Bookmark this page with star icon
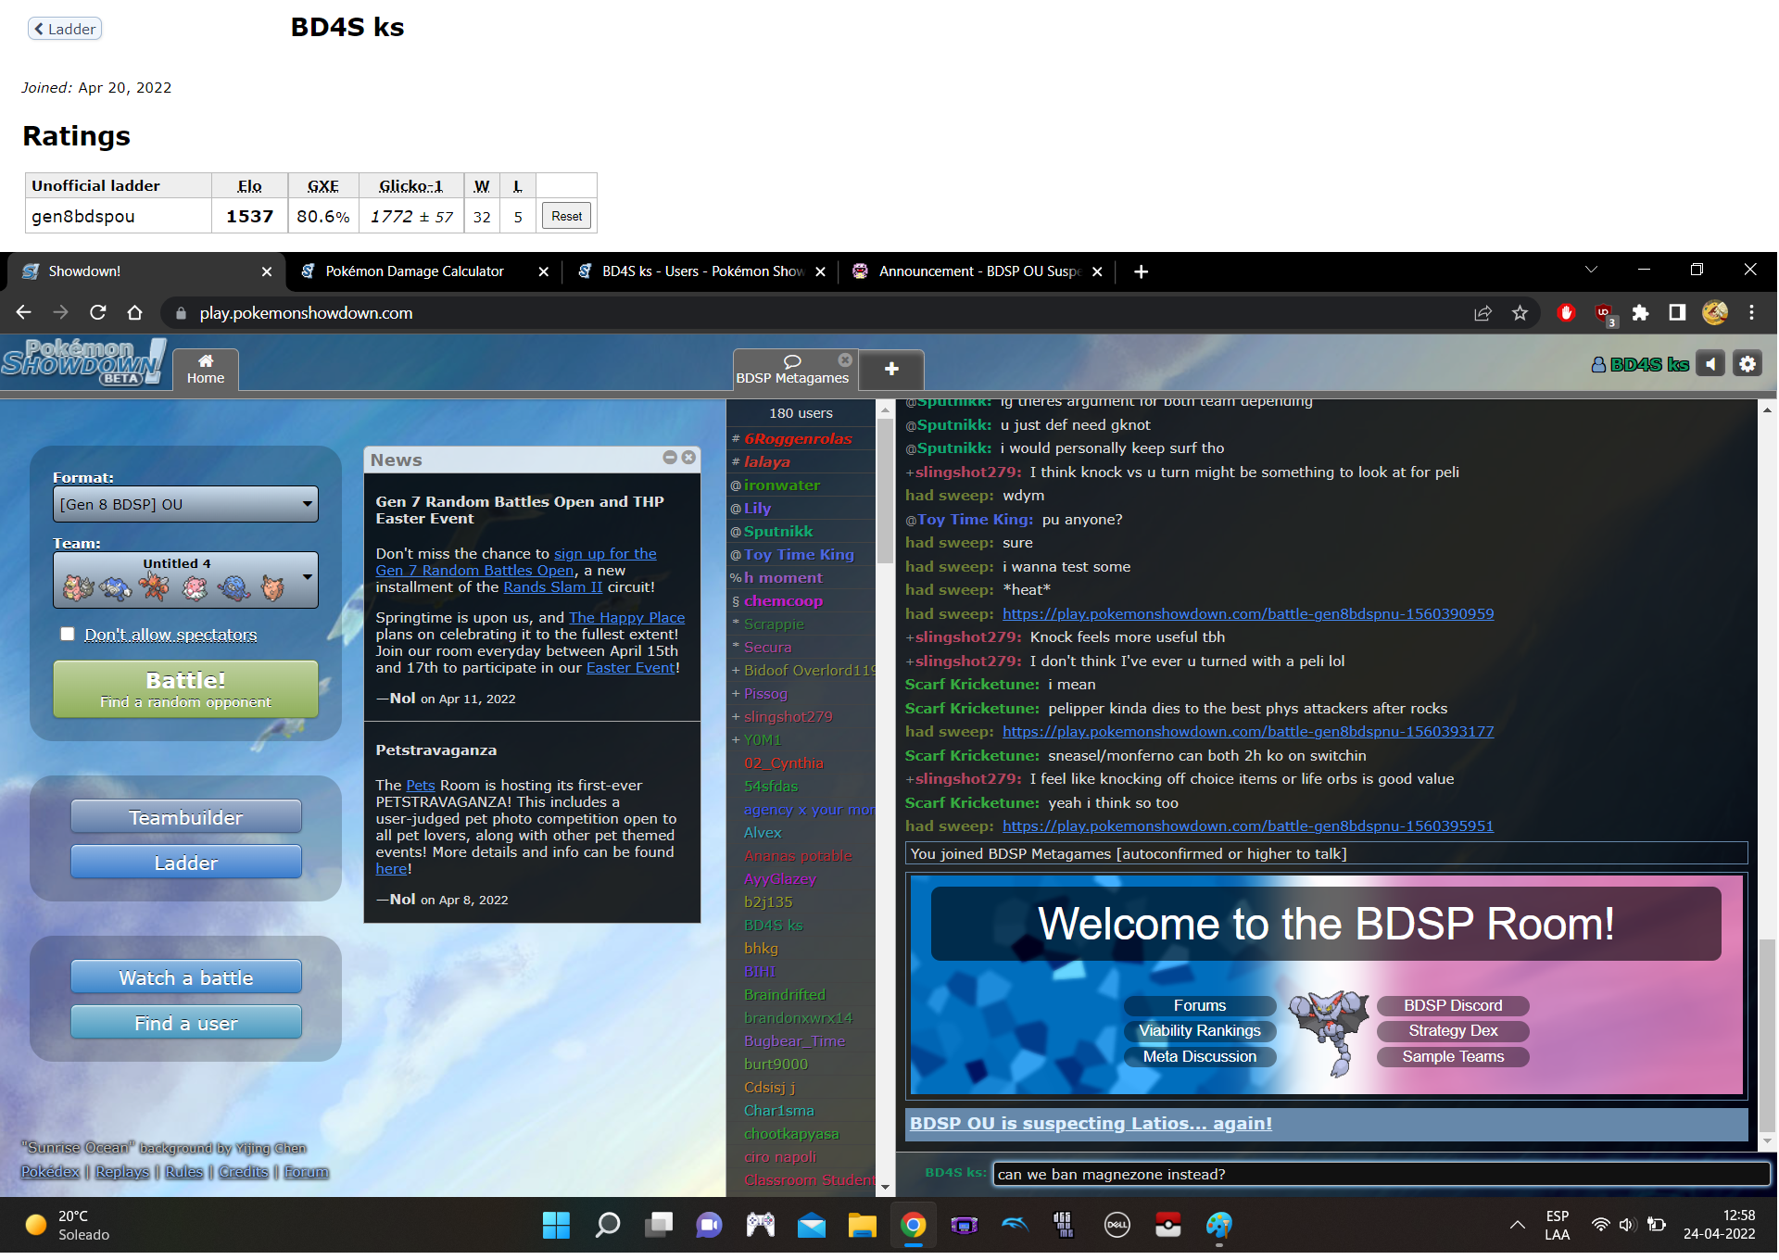Screen dimensions: 1779x1260 (x=1520, y=313)
